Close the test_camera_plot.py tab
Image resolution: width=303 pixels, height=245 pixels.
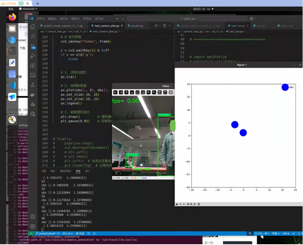coord(122,26)
